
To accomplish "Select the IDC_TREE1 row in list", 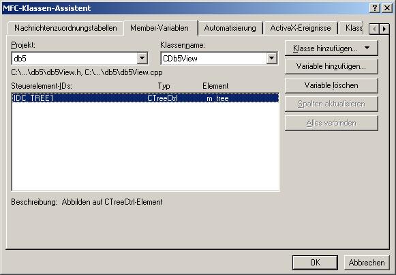I will pyautogui.click(x=145, y=98).
